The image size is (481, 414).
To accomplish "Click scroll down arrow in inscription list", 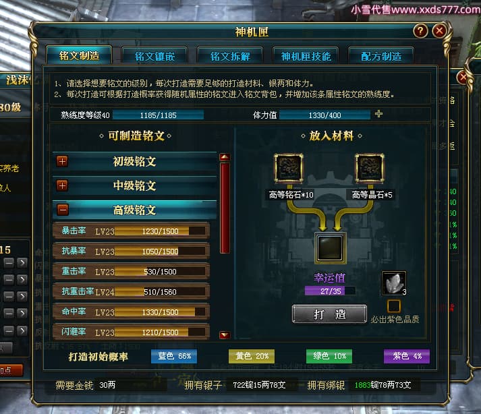I will tap(225, 335).
